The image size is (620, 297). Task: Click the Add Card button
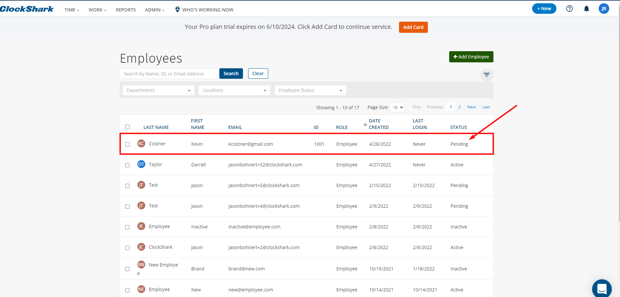coord(413,27)
